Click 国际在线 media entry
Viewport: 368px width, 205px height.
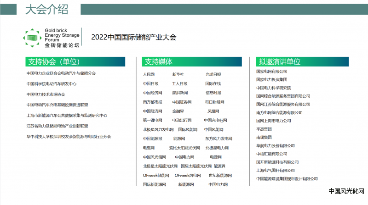[213, 83]
